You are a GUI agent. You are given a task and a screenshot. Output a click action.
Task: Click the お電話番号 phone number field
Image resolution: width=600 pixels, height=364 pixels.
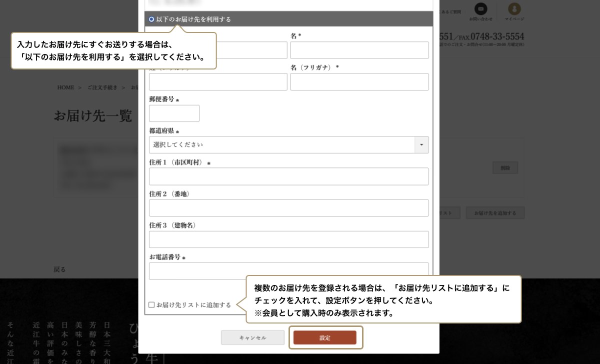click(x=288, y=270)
